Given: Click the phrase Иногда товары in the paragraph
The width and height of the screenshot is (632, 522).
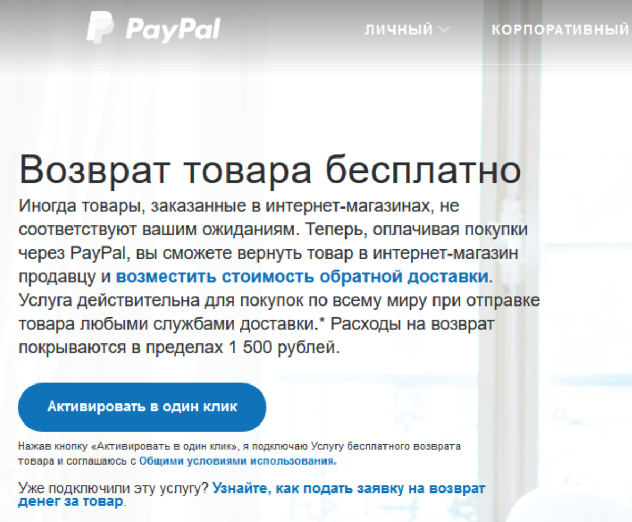Looking at the screenshot, I should (x=80, y=207).
